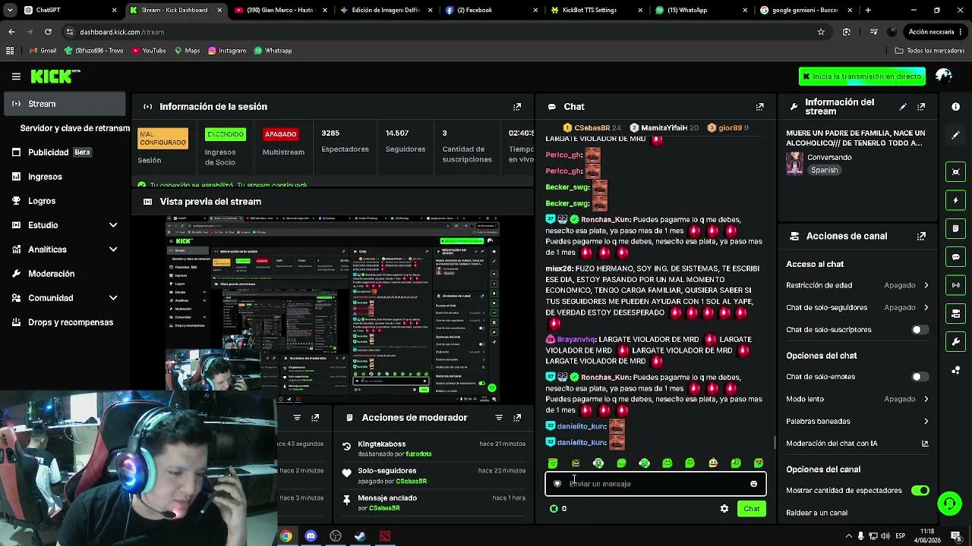The height and width of the screenshot is (546, 972).
Task: Open Drops y recompensas in sidebar
Action: [65, 322]
